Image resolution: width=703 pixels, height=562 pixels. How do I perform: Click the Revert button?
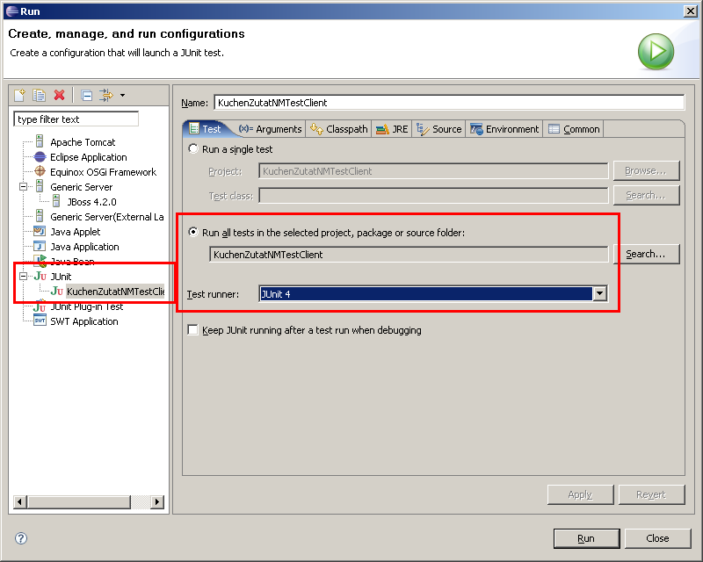pos(651,494)
